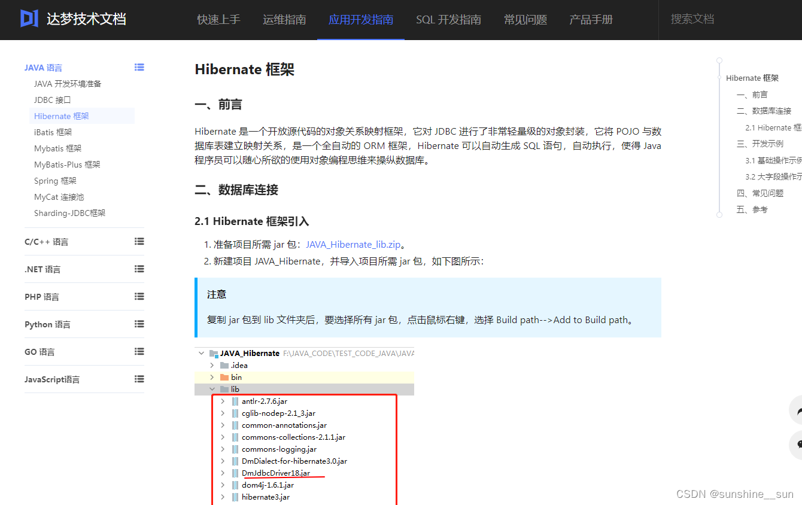Click the project tree screenshot image
This screenshot has height=505, width=802.
[x=304, y=425]
